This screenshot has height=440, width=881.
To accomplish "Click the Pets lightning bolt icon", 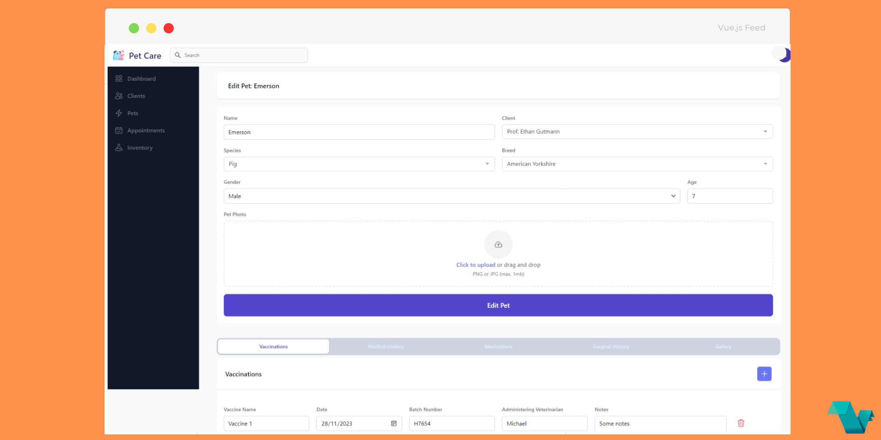I will coord(119,113).
